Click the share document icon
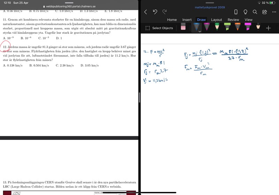 click(264, 12)
